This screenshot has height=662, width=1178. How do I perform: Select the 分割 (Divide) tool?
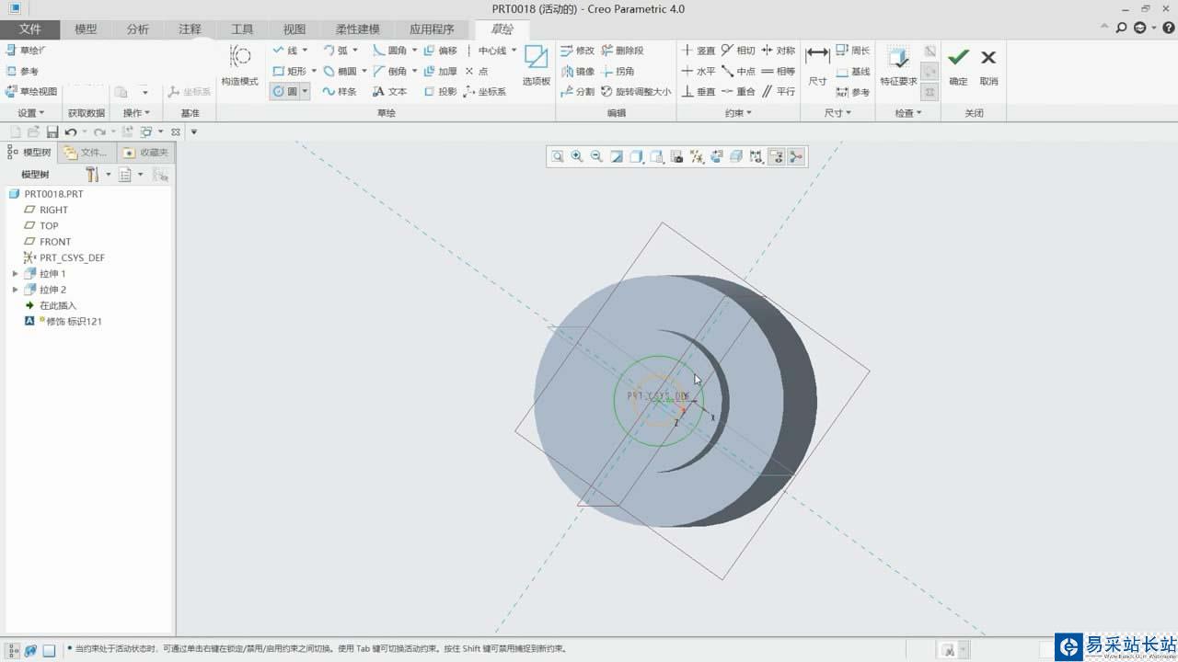pyautogui.click(x=577, y=91)
